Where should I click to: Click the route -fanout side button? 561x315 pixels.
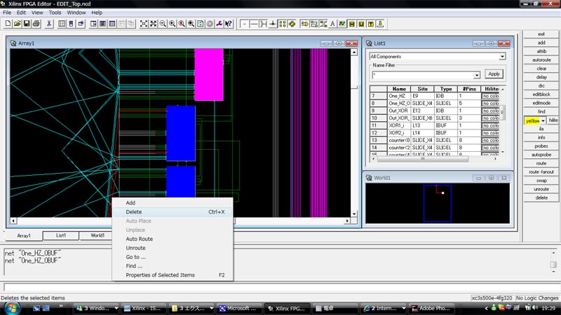click(x=541, y=171)
